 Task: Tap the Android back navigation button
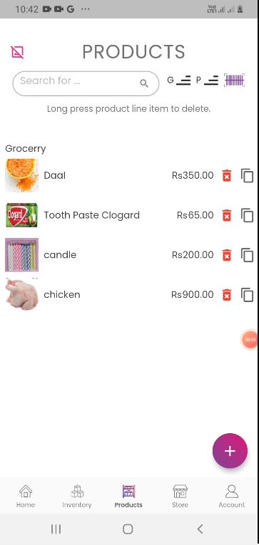[200, 529]
